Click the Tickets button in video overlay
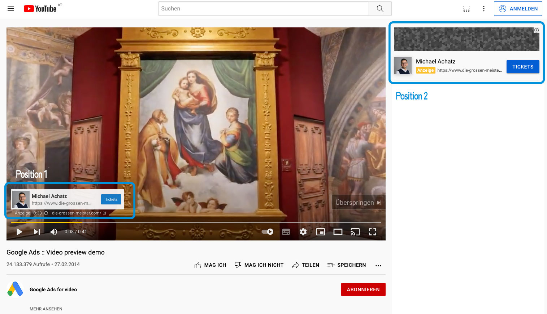This screenshot has width=547, height=314. [111, 199]
